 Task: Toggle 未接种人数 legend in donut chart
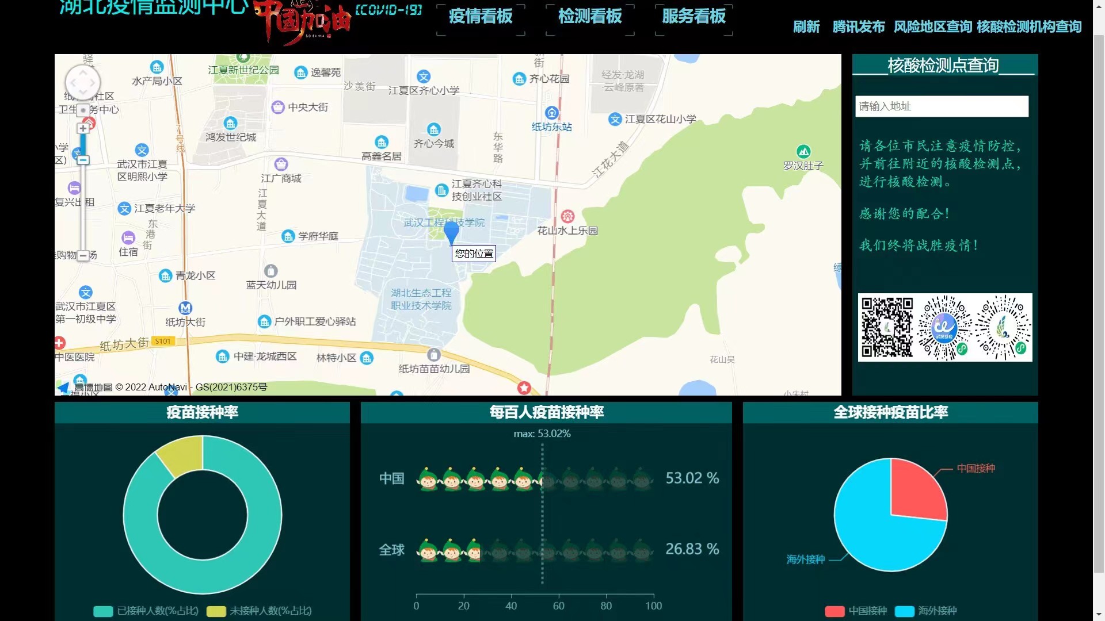pyautogui.click(x=259, y=611)
